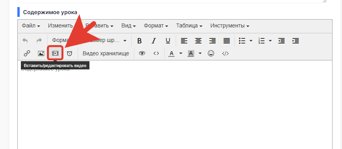The height and width of the screenshot is (149, 342).
Task: Click the insert/edit video icon
Action: (x=56, y=53)
